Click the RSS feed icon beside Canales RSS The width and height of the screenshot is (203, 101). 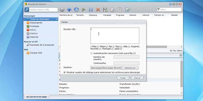click(28, 53)
